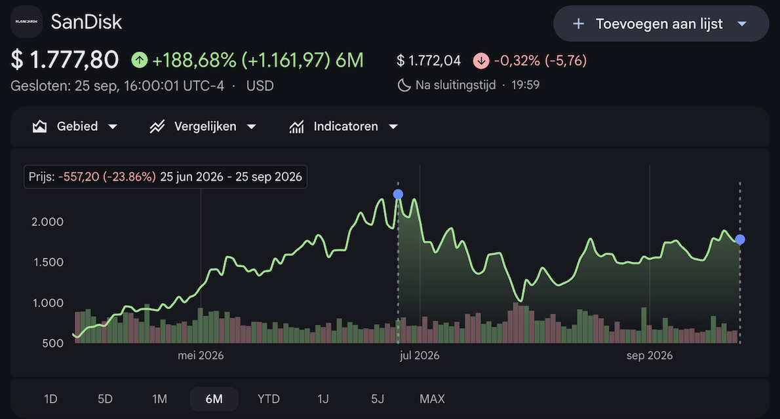Click the Gesloten: 25 sep timestamp
Viewport: 780px width, 419px height.
tap(117, 86)
